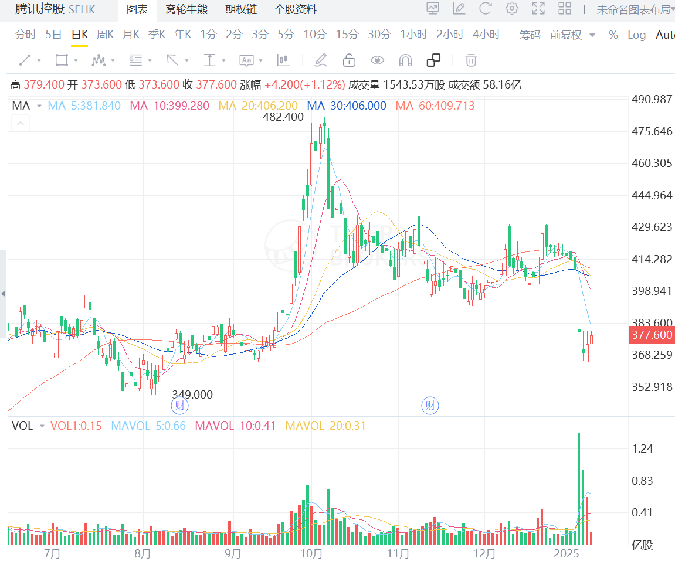
Task: Toggle the Log scale option
Action: coord(636,35)
